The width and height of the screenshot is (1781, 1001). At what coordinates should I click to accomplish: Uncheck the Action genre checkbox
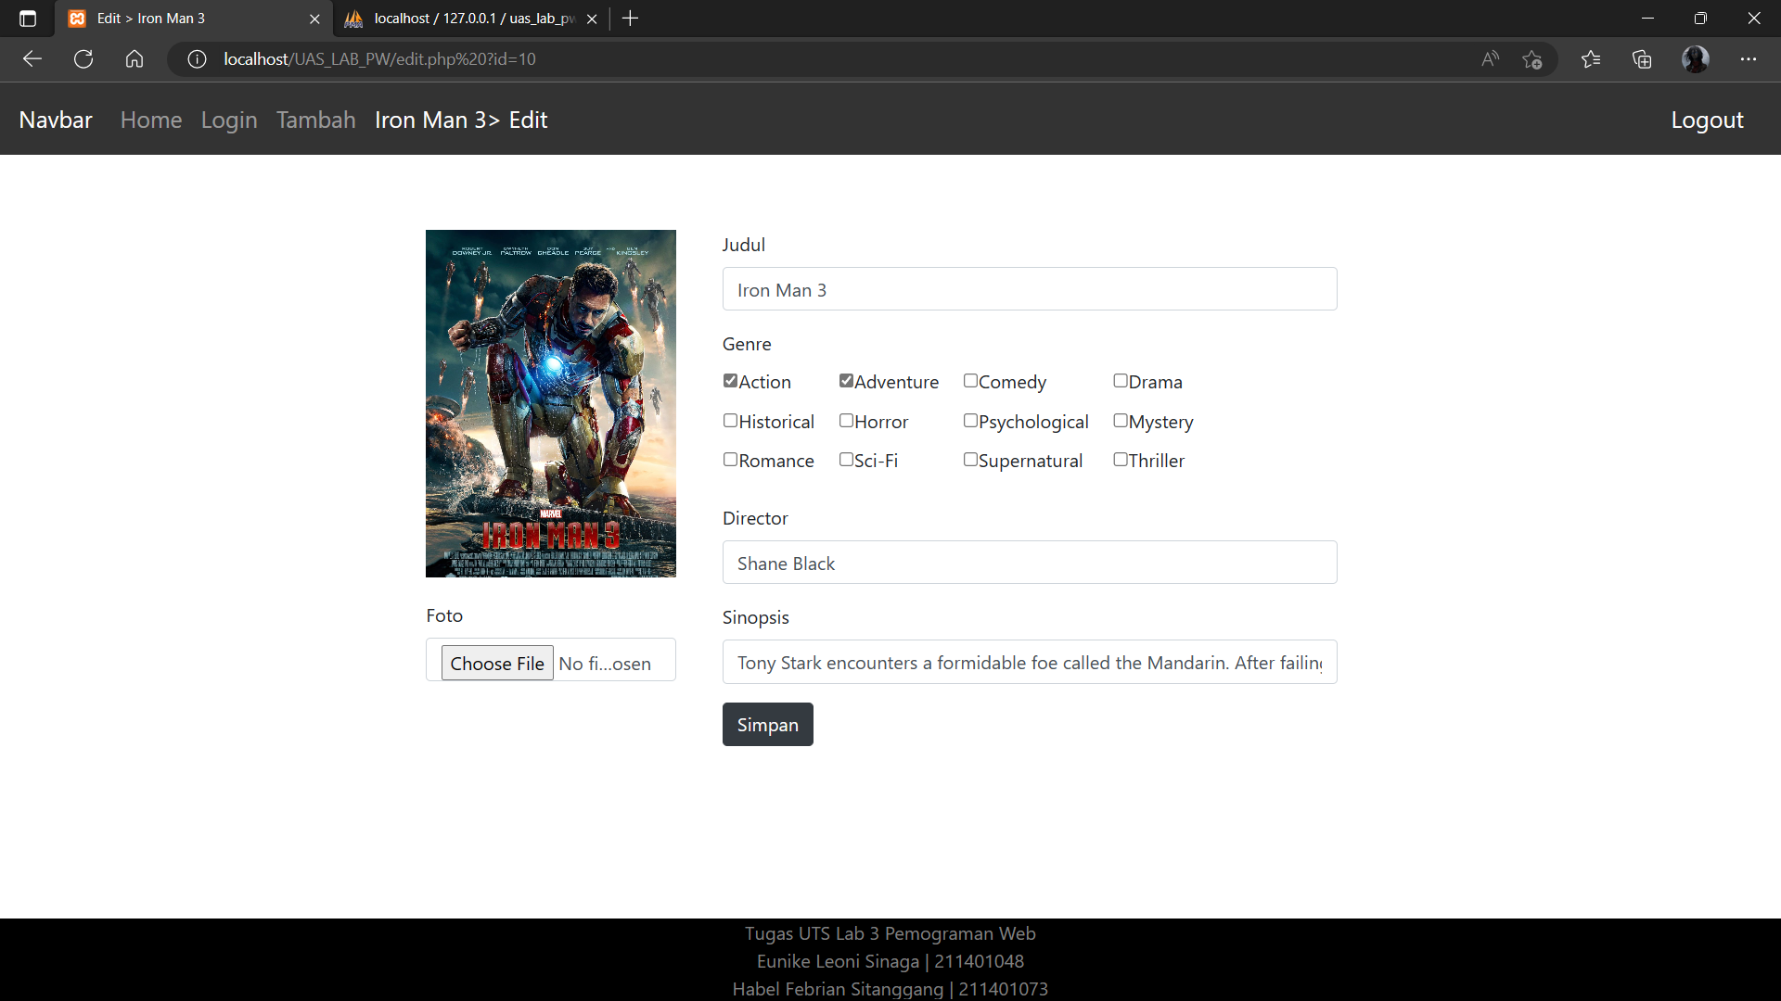pos(730,381)
